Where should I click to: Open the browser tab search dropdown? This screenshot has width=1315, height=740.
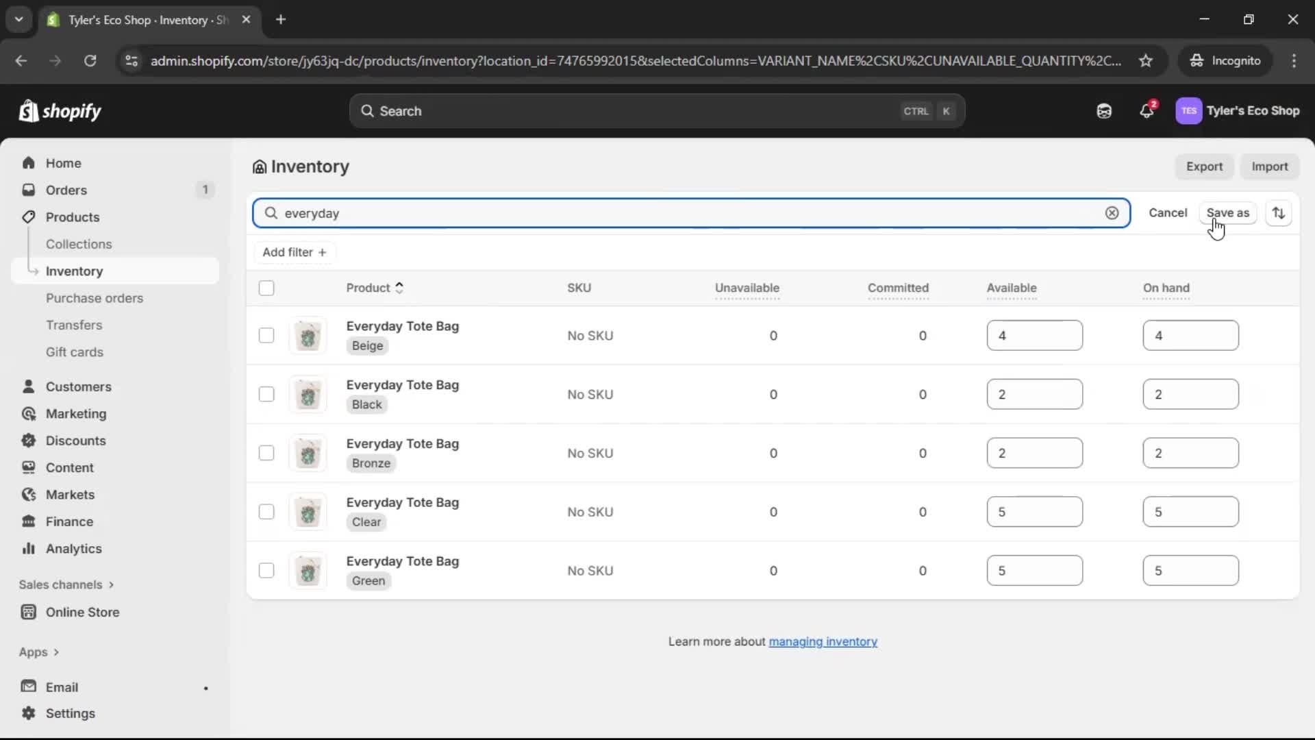coord(19,19)
